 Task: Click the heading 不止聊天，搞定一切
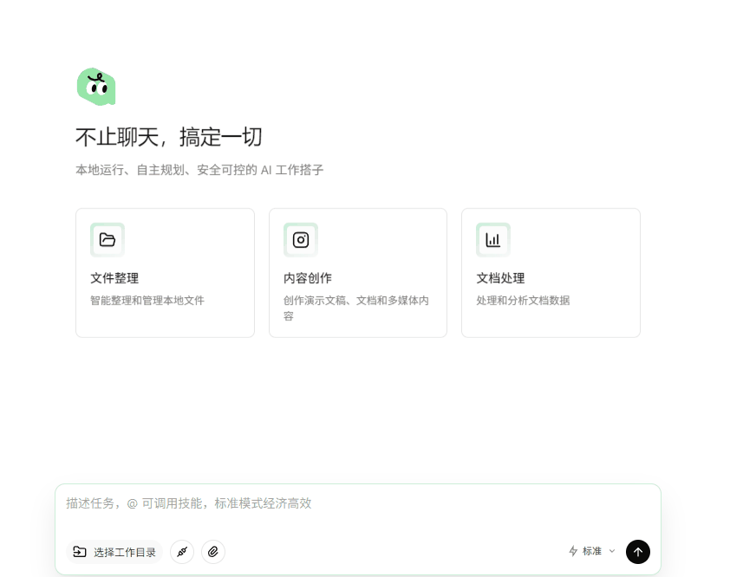[170, 137]
